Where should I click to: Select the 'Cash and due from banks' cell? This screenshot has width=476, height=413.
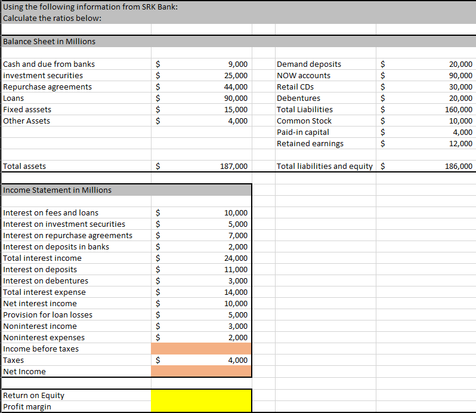pos(76,64)
